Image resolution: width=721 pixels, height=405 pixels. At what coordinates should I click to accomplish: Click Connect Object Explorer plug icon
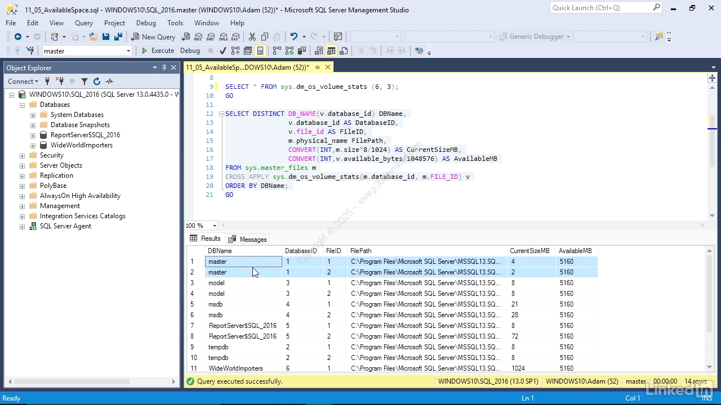(x=47, y=82)
